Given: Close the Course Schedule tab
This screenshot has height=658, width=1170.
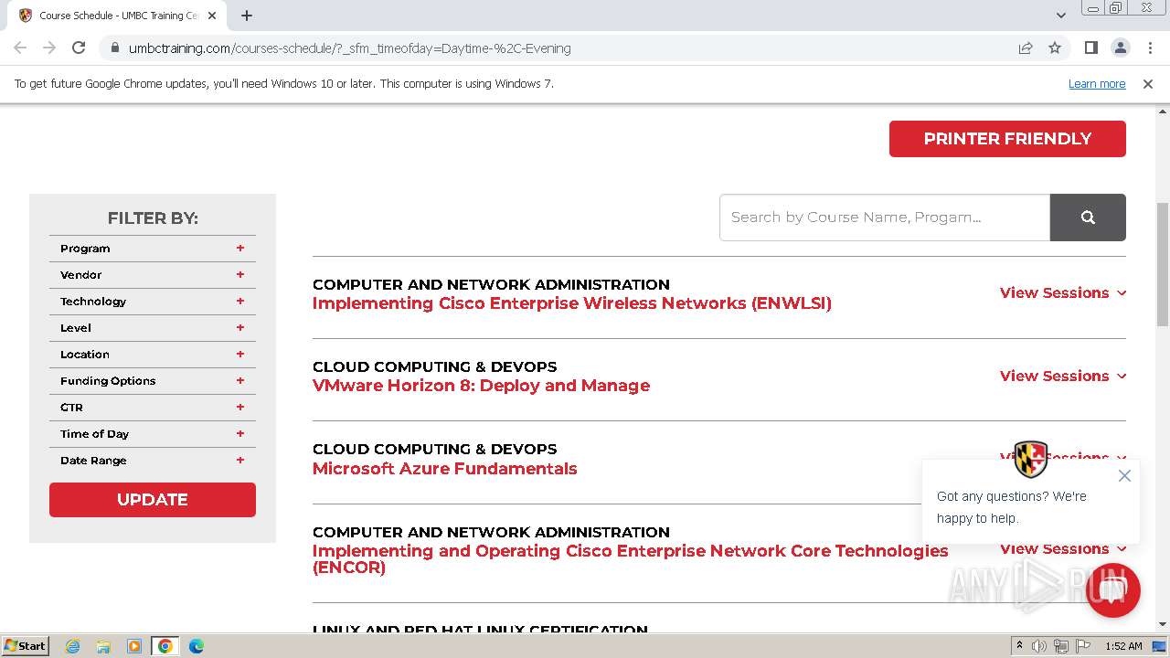Looking at the screenshot, I should tap(212, 16).
